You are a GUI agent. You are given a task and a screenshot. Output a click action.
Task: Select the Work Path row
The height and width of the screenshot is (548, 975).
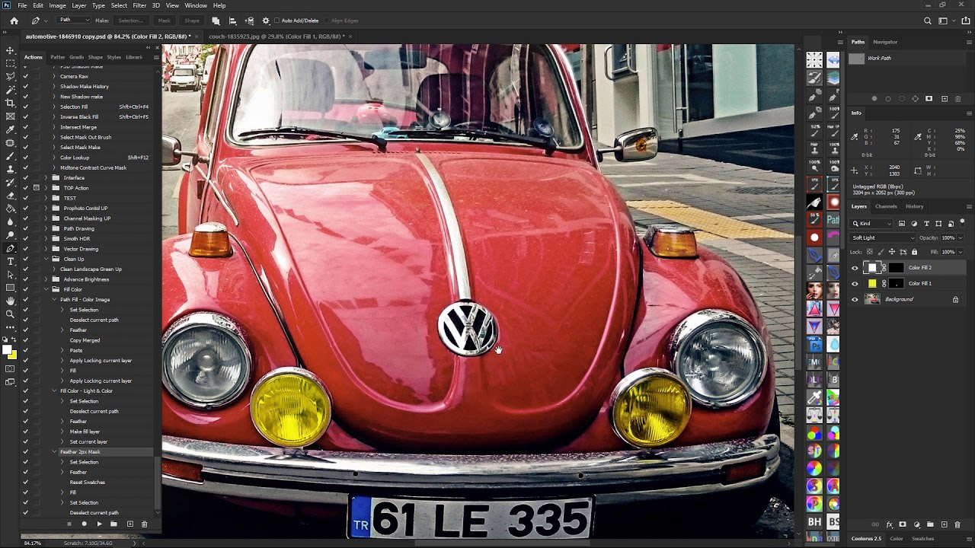tap(909, 59)
